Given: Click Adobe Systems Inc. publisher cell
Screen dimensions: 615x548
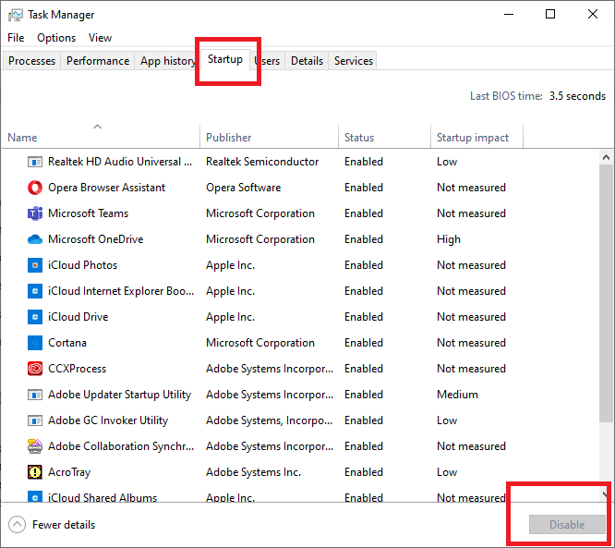Looking at the screenshot, I should pos(253,472).
